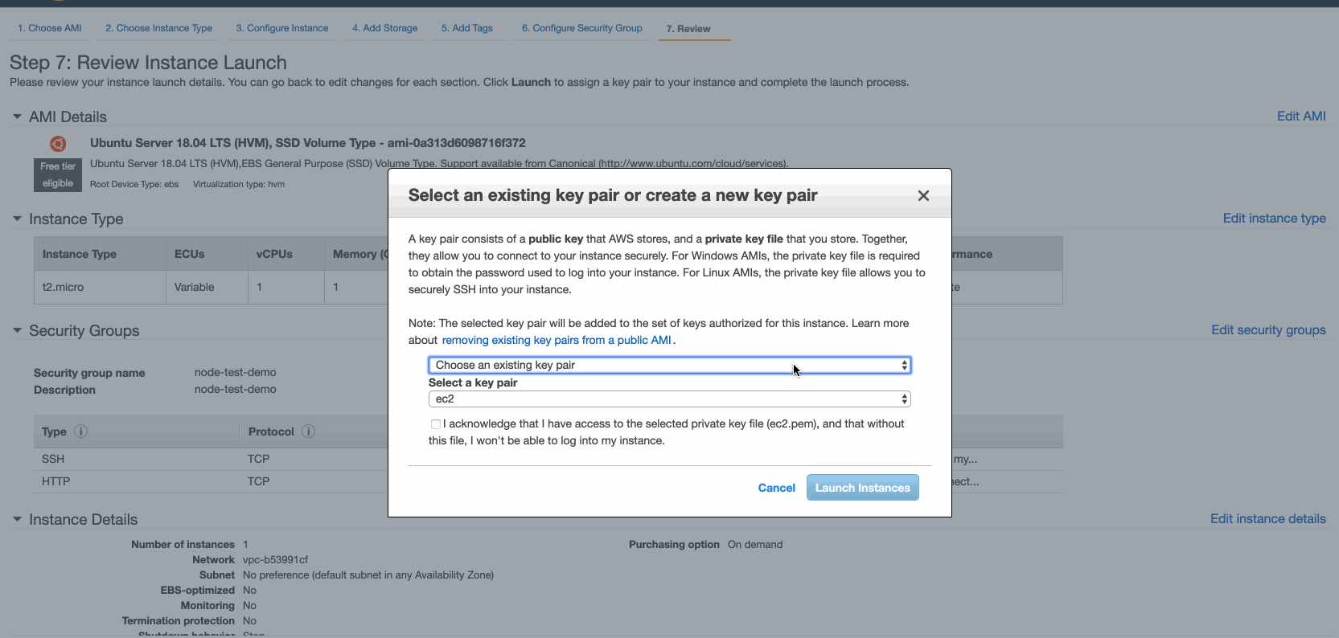
Task: Open the Choose an existing key pair dropdown
Action: tap(669, 365)
